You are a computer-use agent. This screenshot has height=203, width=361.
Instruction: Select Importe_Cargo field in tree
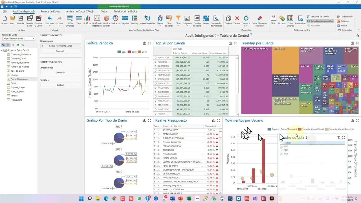tap(17, 87)
